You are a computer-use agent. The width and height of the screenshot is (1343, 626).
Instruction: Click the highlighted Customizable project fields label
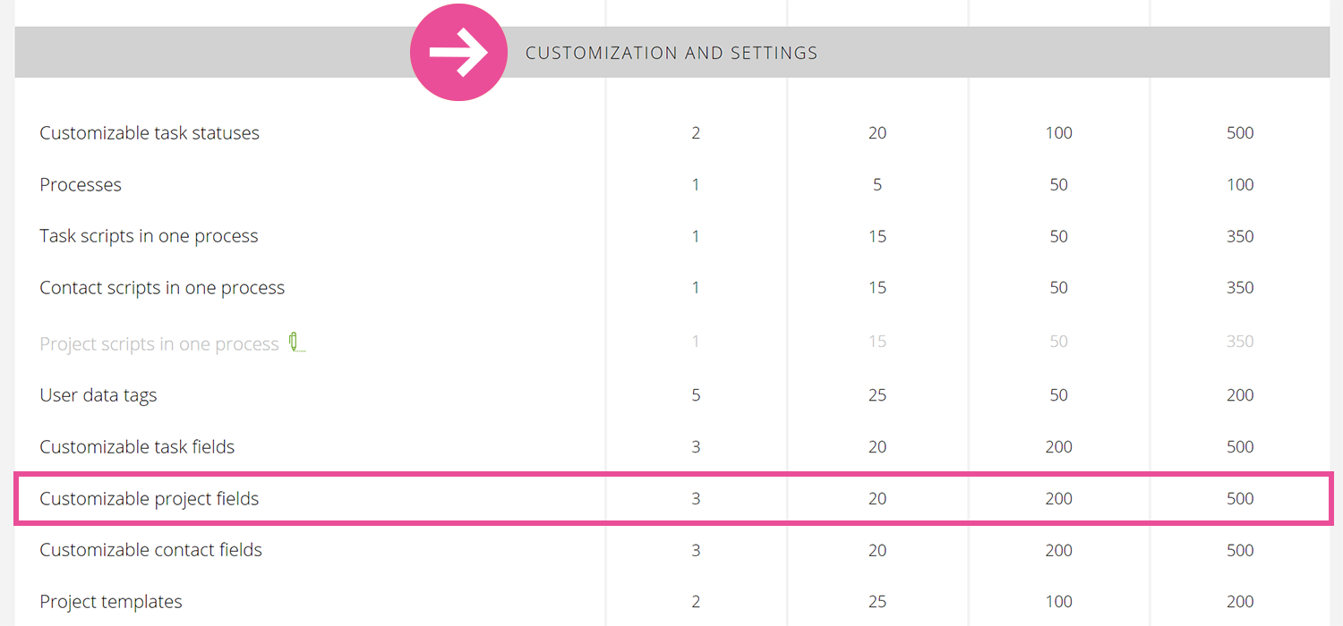(x=150, y=499)
